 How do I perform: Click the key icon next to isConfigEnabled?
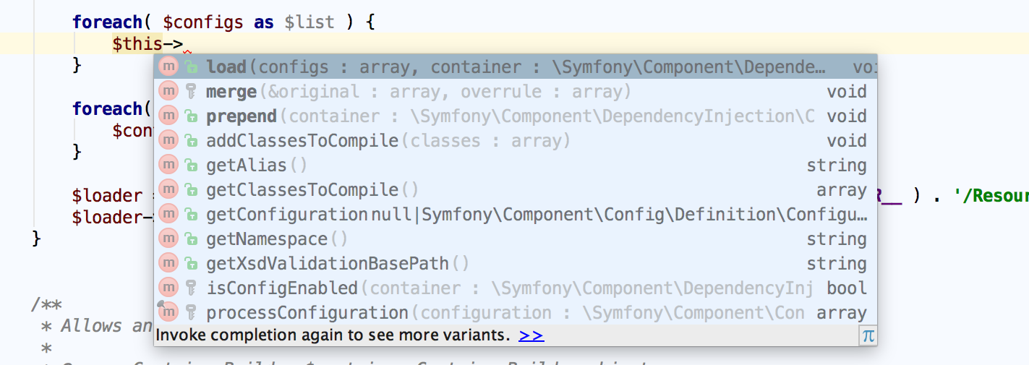coord(191,288)
